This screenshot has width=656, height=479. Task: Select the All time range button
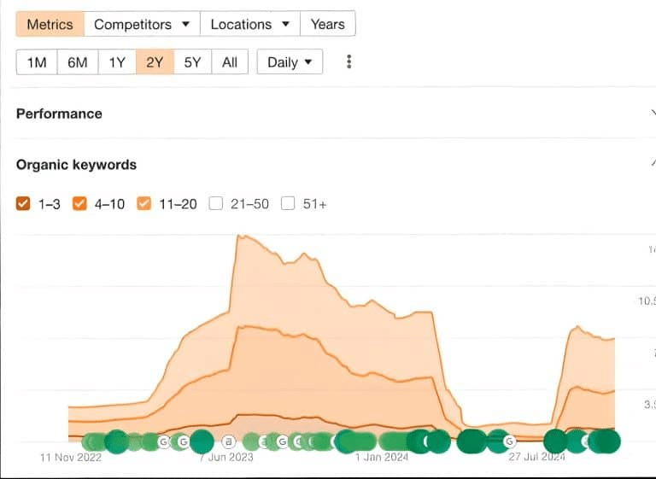pos(230,62)
